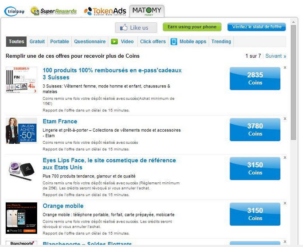Dismiss the Eyes Lips Face offer with x
Screen dimensions: 303x247
click(285, 157)
